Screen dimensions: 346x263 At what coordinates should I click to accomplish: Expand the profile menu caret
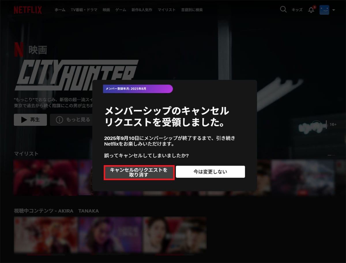[334, 10]
